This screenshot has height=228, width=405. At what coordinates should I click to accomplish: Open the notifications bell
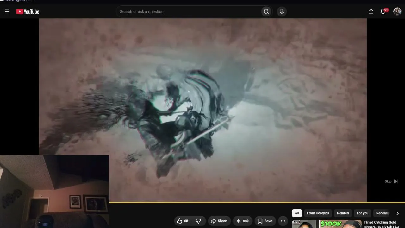(x=383, y=12)
